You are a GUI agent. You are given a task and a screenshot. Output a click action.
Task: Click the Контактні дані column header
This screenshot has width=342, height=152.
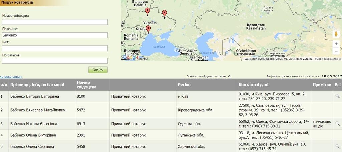pos(253,85)
